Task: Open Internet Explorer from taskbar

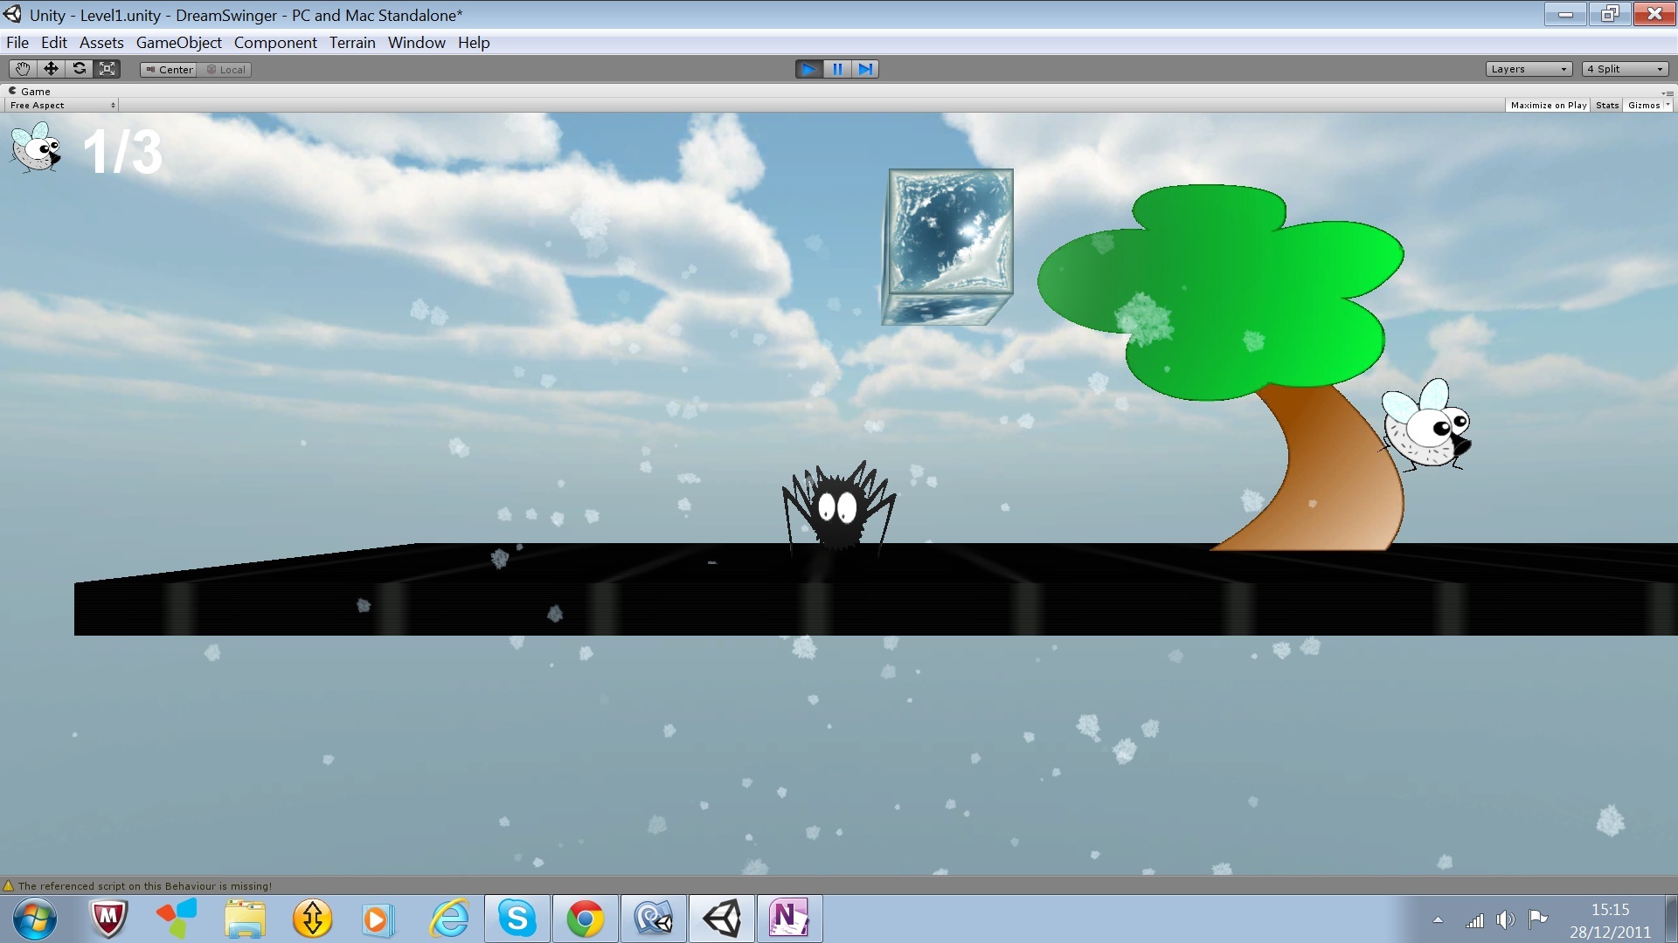Action: [449, 919]
